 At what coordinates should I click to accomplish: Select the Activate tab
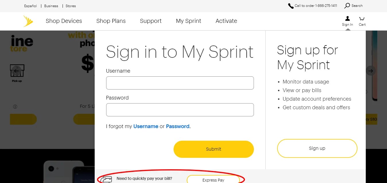[226, 21]
